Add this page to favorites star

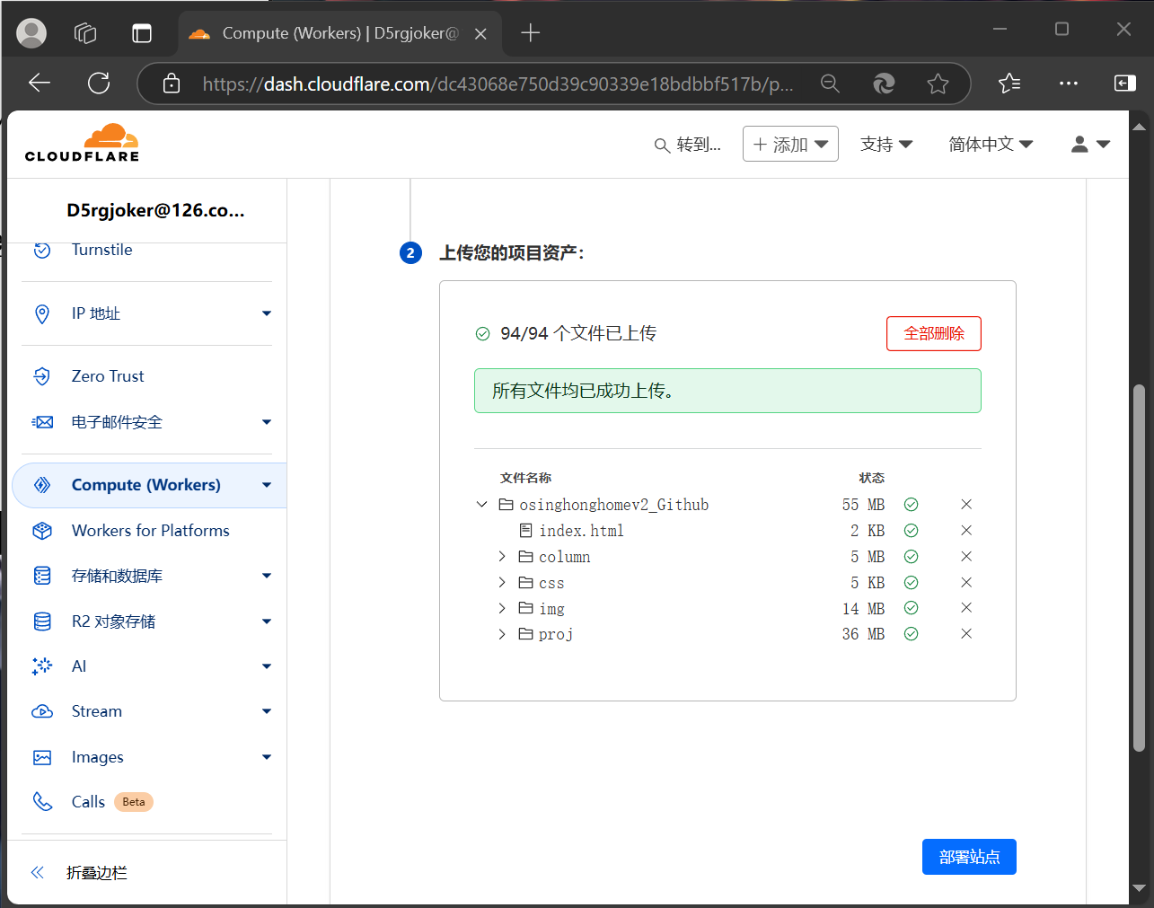[938, 84]
